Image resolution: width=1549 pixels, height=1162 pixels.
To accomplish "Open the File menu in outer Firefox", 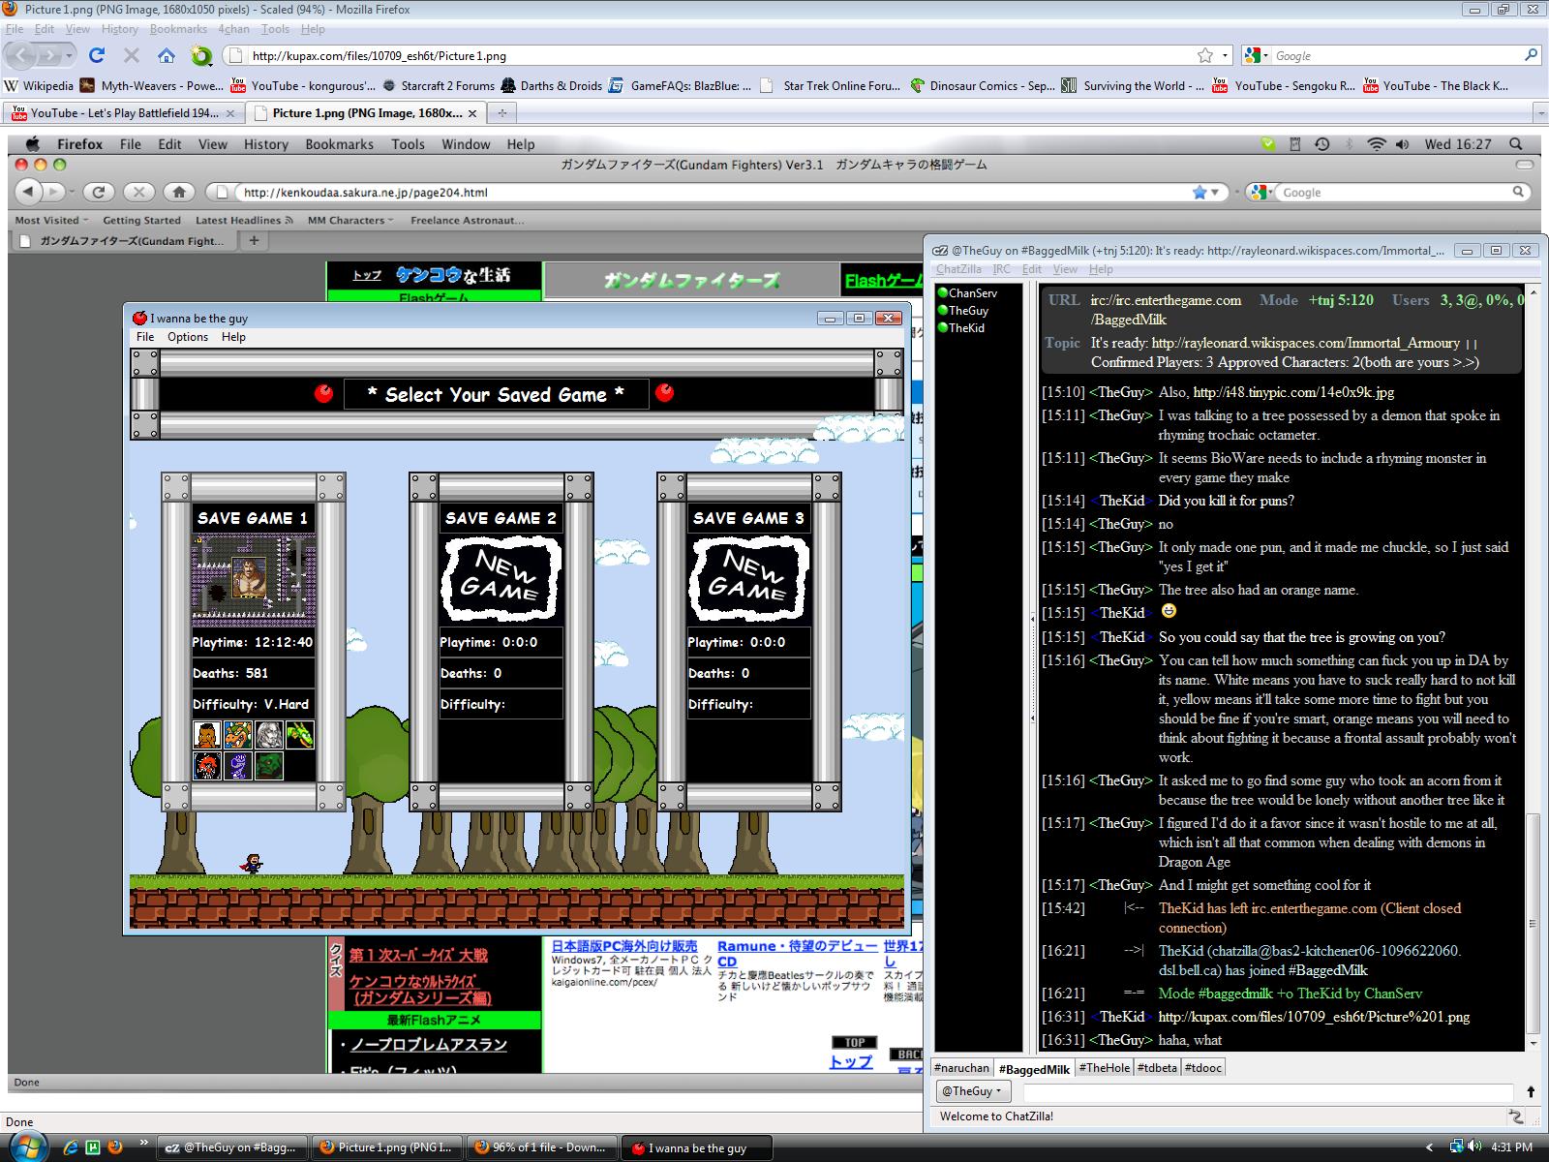I will pyautogui.click(x=15, y=29).
